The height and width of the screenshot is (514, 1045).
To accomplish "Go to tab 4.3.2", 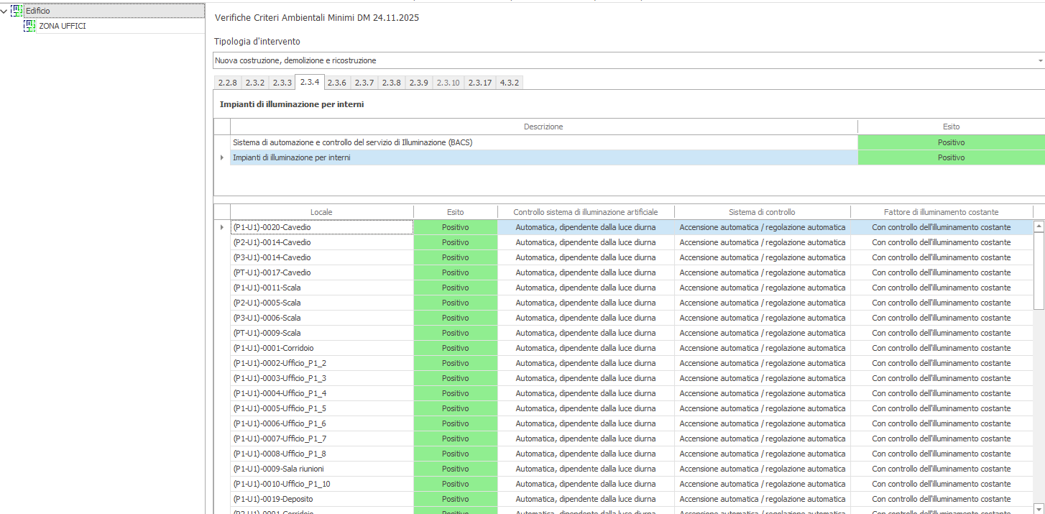I will click(x=509, y=83).
